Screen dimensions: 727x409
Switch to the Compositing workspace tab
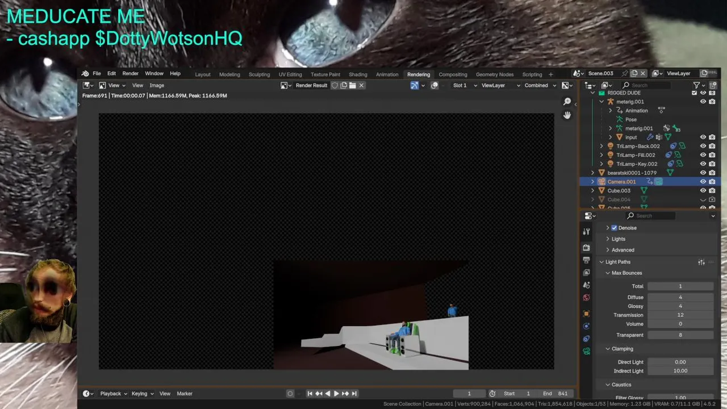point(453,74)
